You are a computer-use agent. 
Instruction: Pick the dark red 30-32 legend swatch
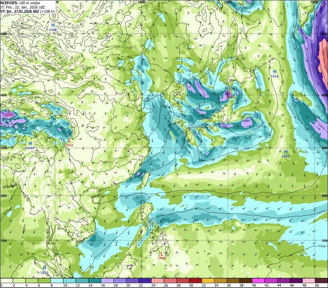pos(195,280)
